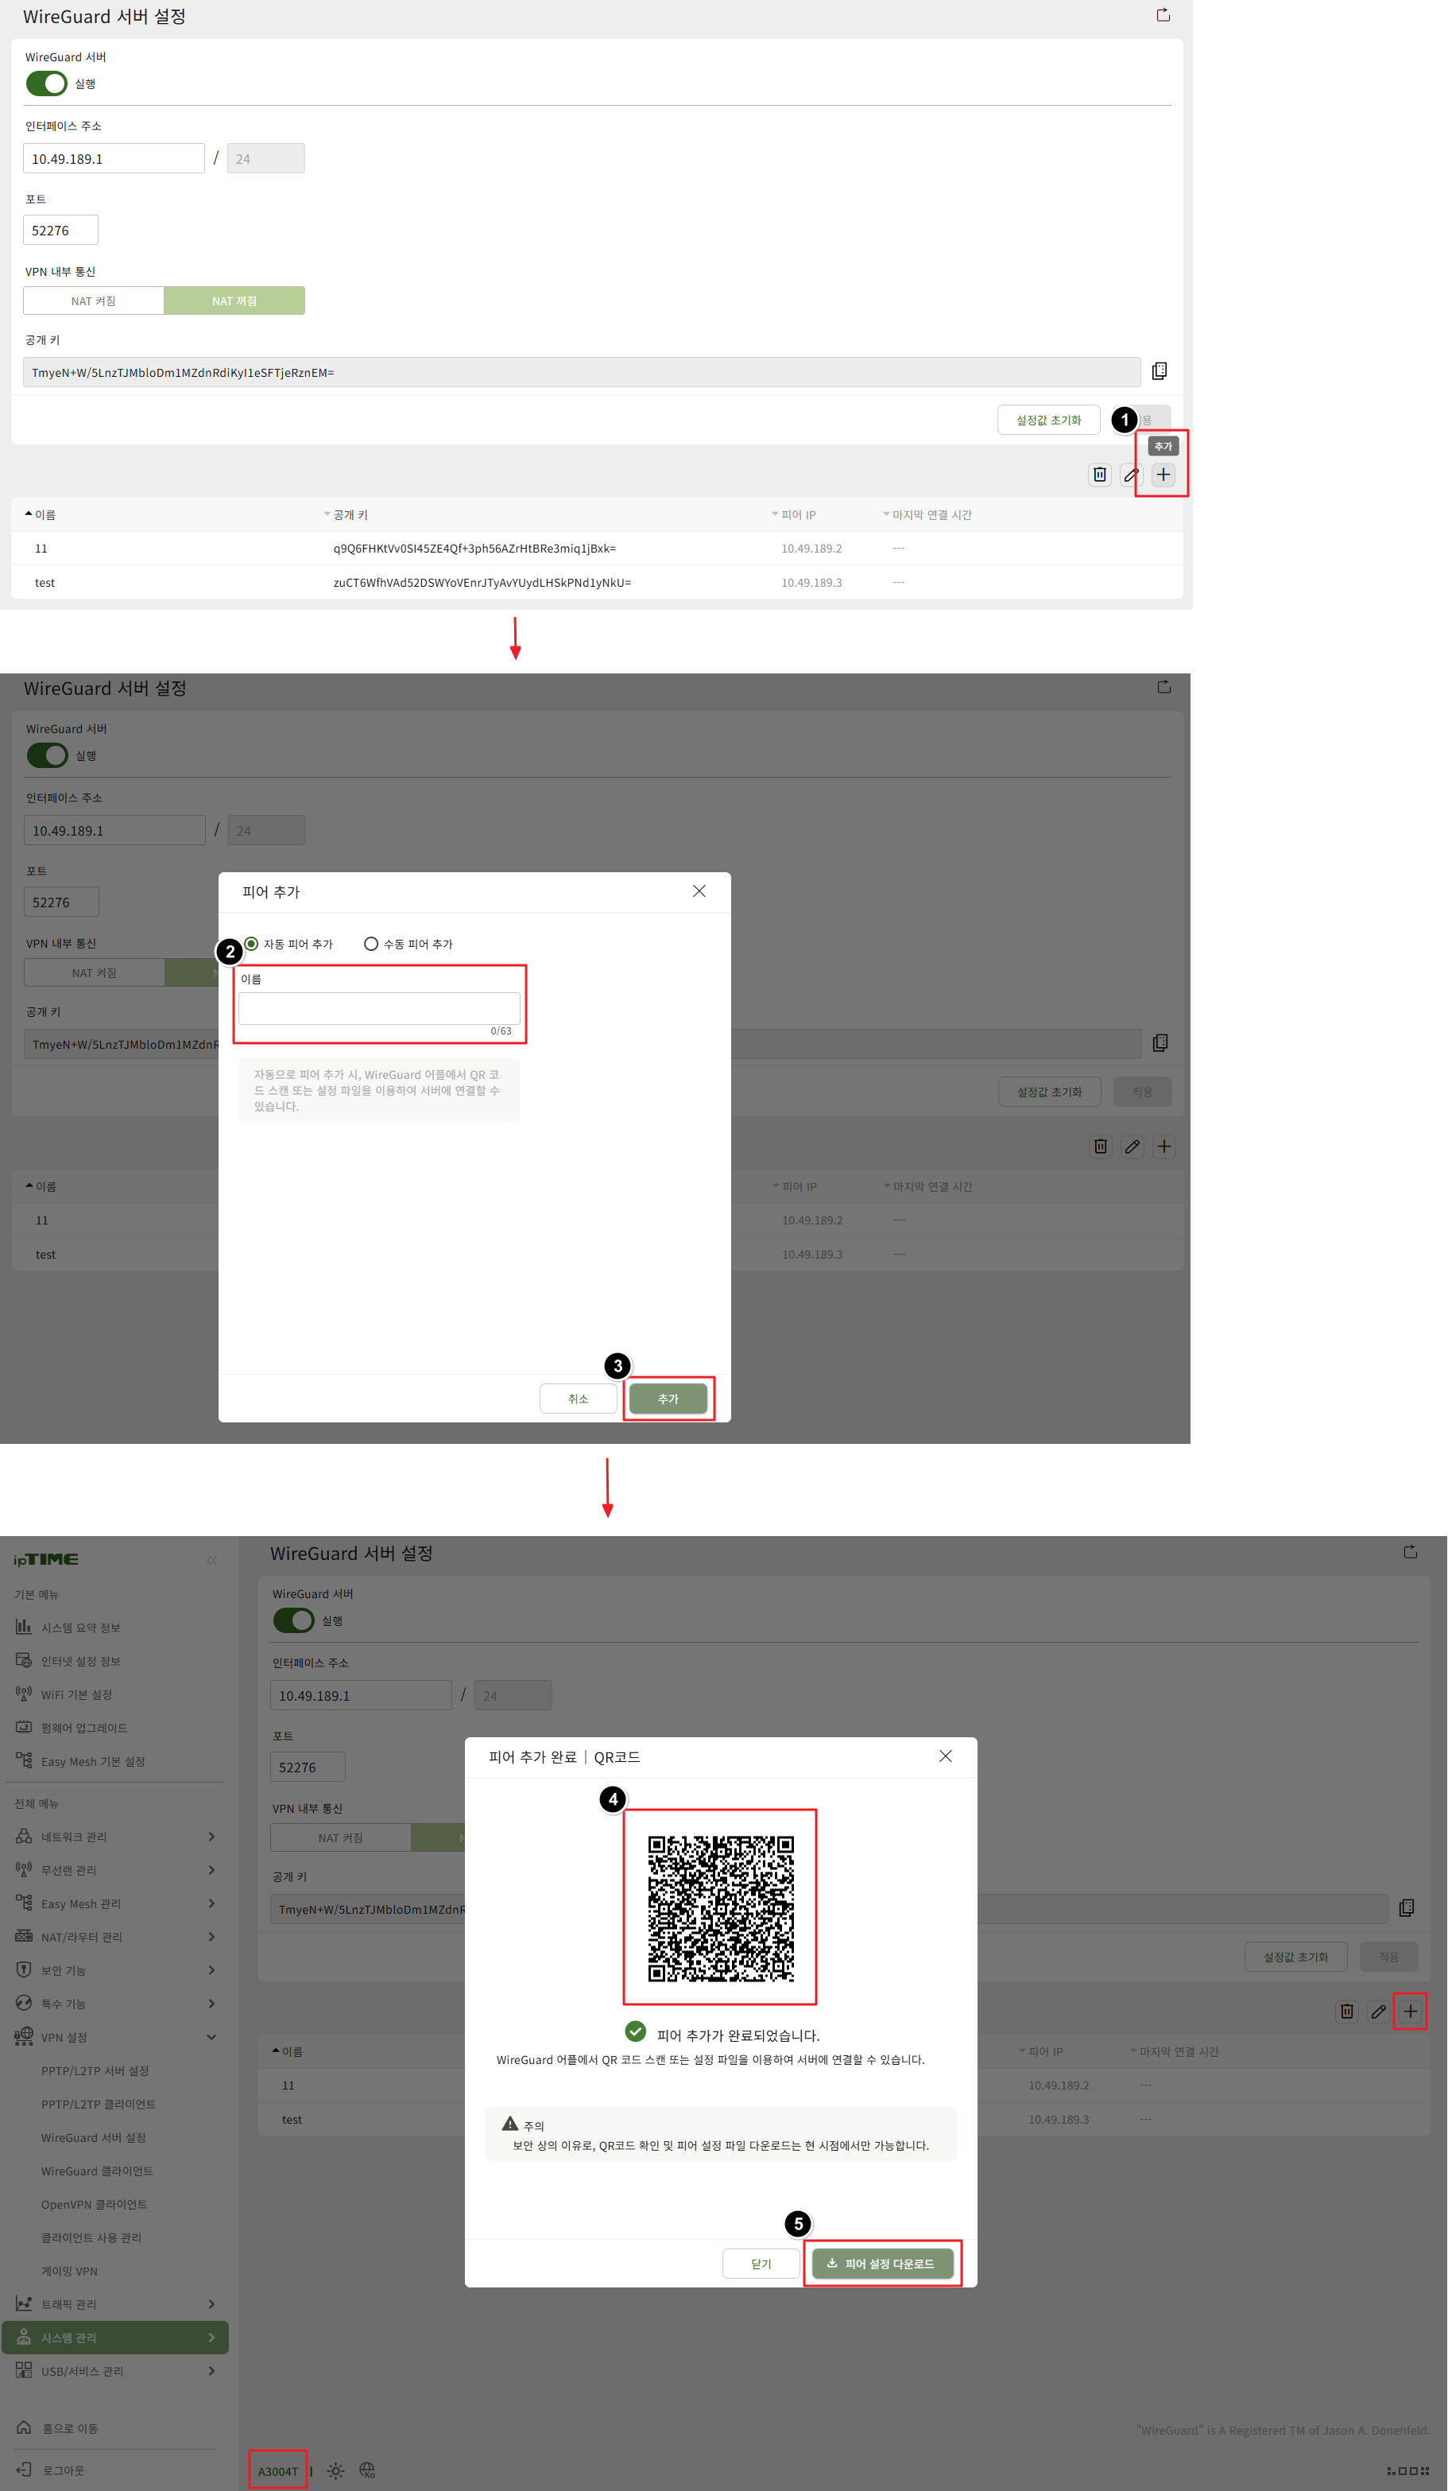Sort by 마지막 연결 시간 in the undimmed panel
Viewport: 1448px width, 2491px height.
[927, 515]
